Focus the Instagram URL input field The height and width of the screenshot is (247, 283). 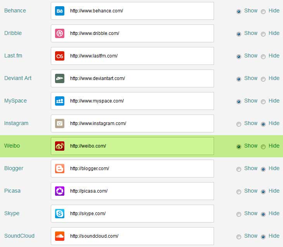click(x=132, y=124)
